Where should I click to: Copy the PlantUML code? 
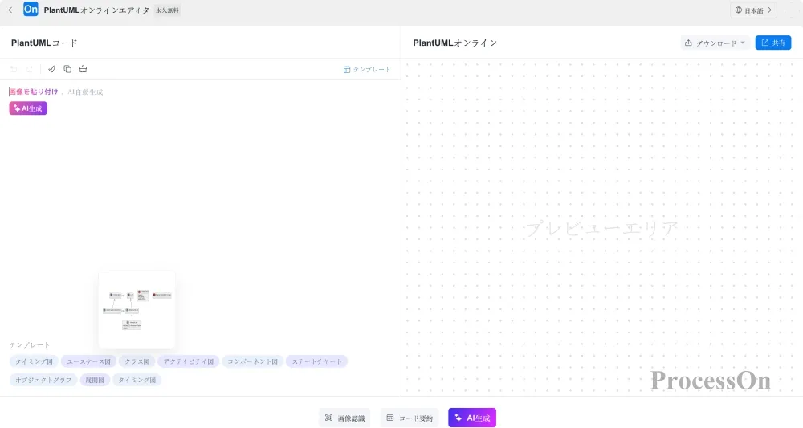[x=67, y=69]
